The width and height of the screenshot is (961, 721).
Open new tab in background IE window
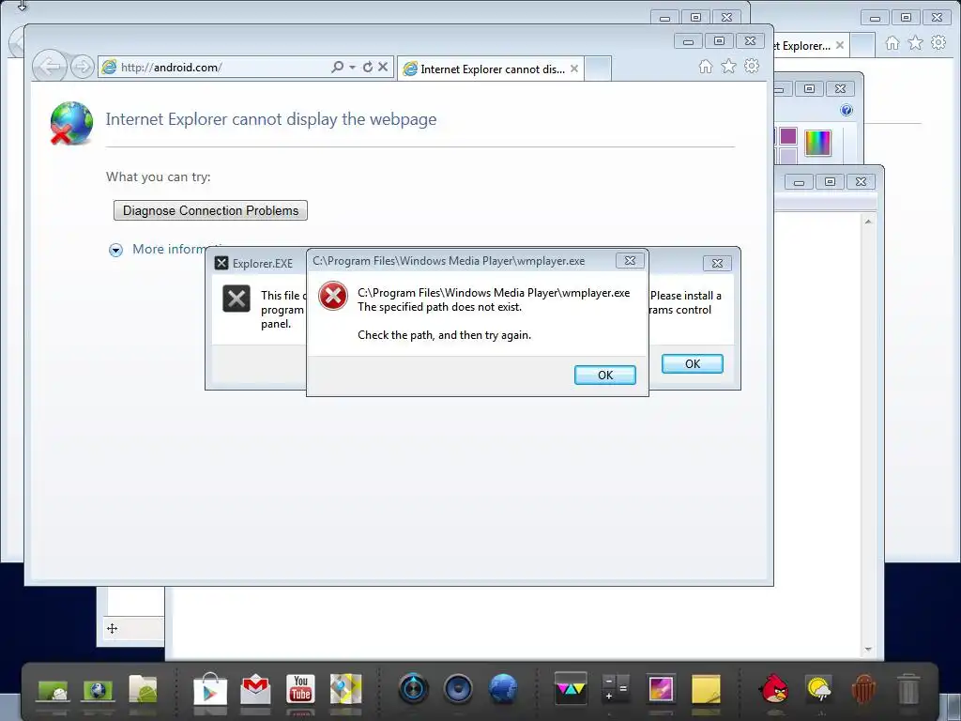862,45
